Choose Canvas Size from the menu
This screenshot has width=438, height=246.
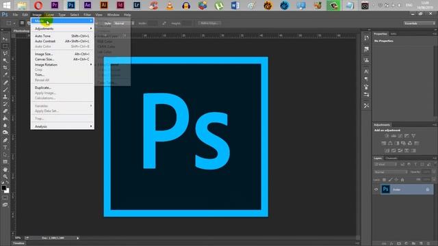coord(62,59)
